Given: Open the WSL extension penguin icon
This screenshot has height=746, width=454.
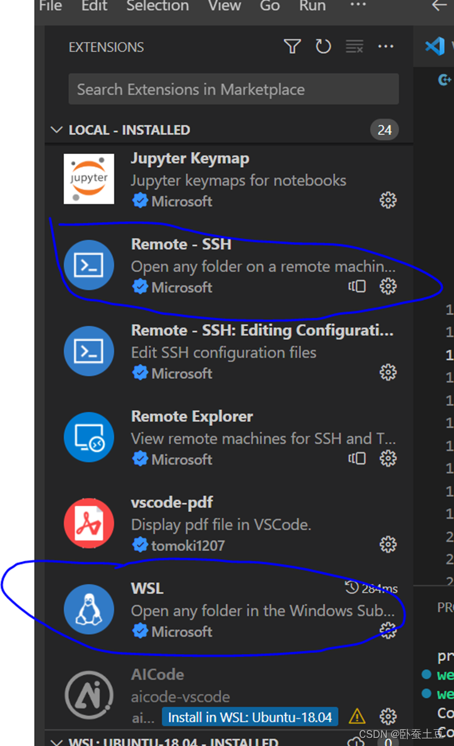Looking at the screenshot, I should [x=89, y=609].
